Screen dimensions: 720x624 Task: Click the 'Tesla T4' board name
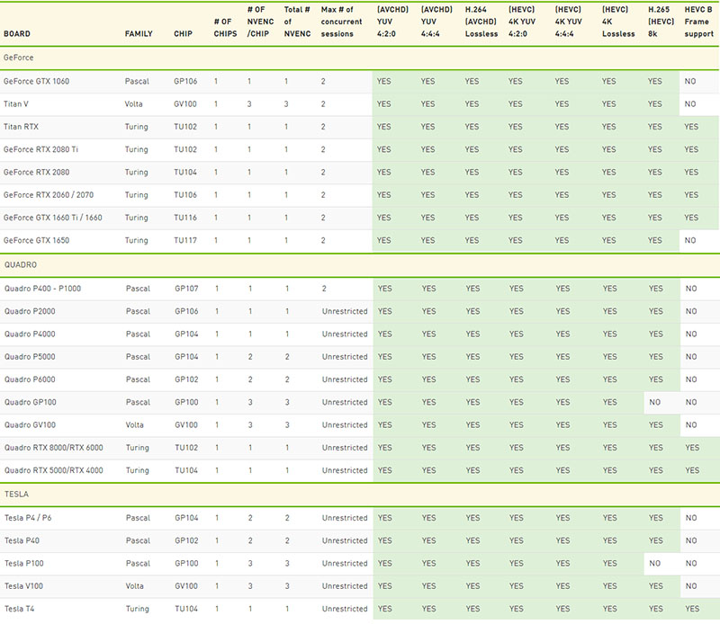tap(19, 609)
